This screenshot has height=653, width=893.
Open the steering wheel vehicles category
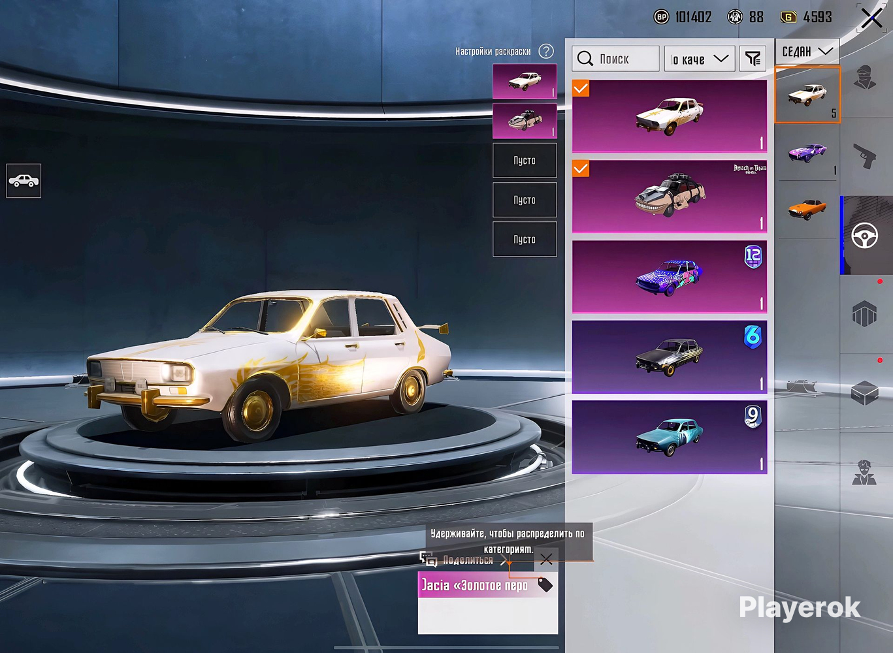[865, 235]
